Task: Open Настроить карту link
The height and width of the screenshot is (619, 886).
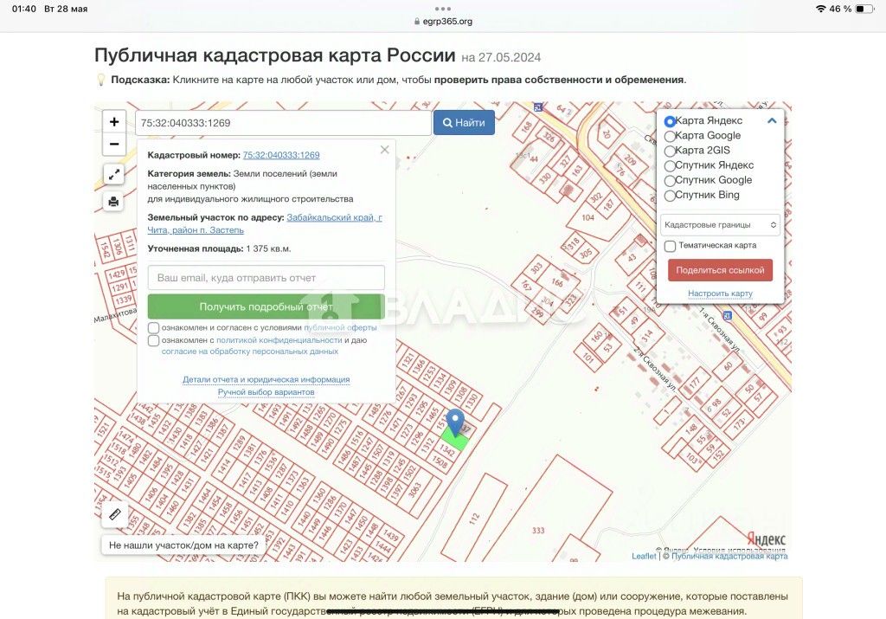Action: (x=720, y=293)
